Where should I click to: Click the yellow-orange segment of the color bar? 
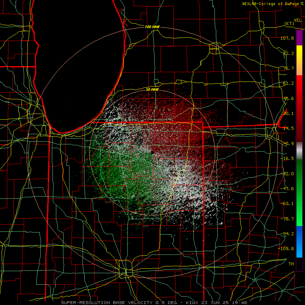(299, 60)
